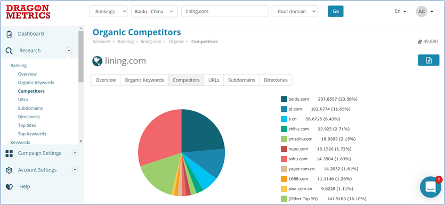Open Top Sites in the sidebar
The image size is (445, 205).
tap(27, 125)
